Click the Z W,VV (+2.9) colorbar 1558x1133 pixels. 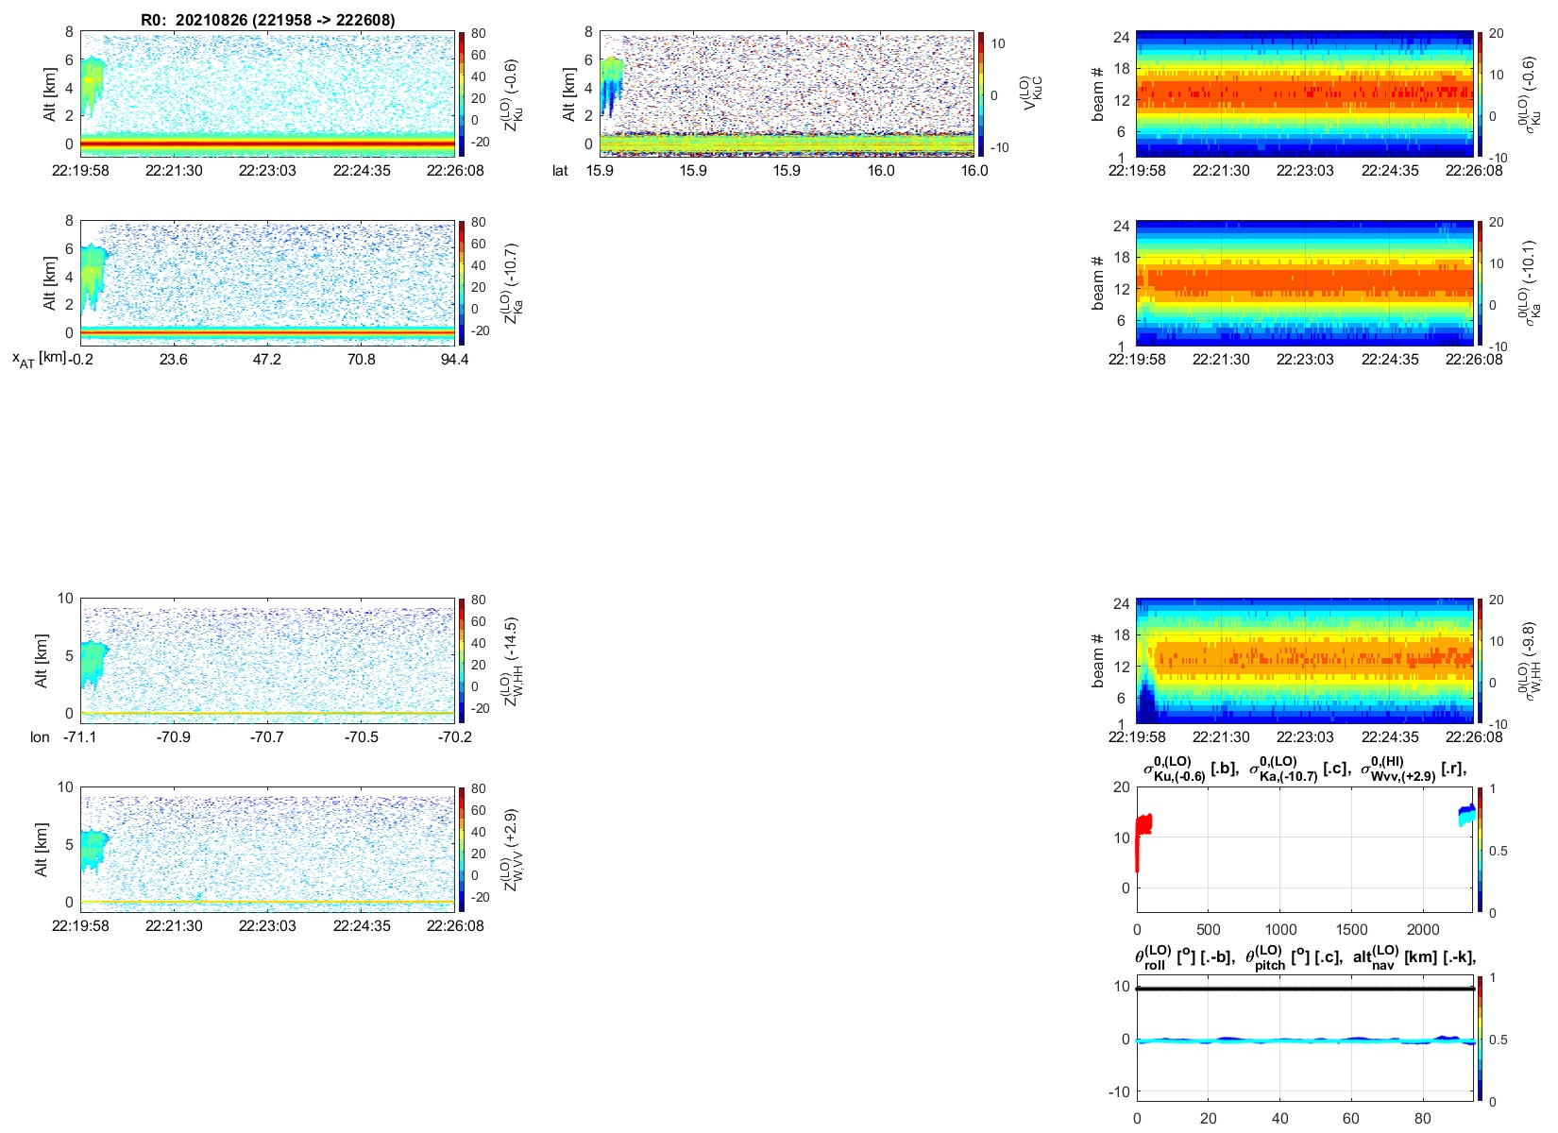tap(462, 848)
